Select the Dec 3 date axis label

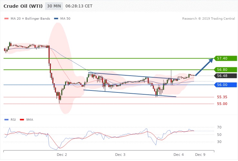tap(120, 155)
